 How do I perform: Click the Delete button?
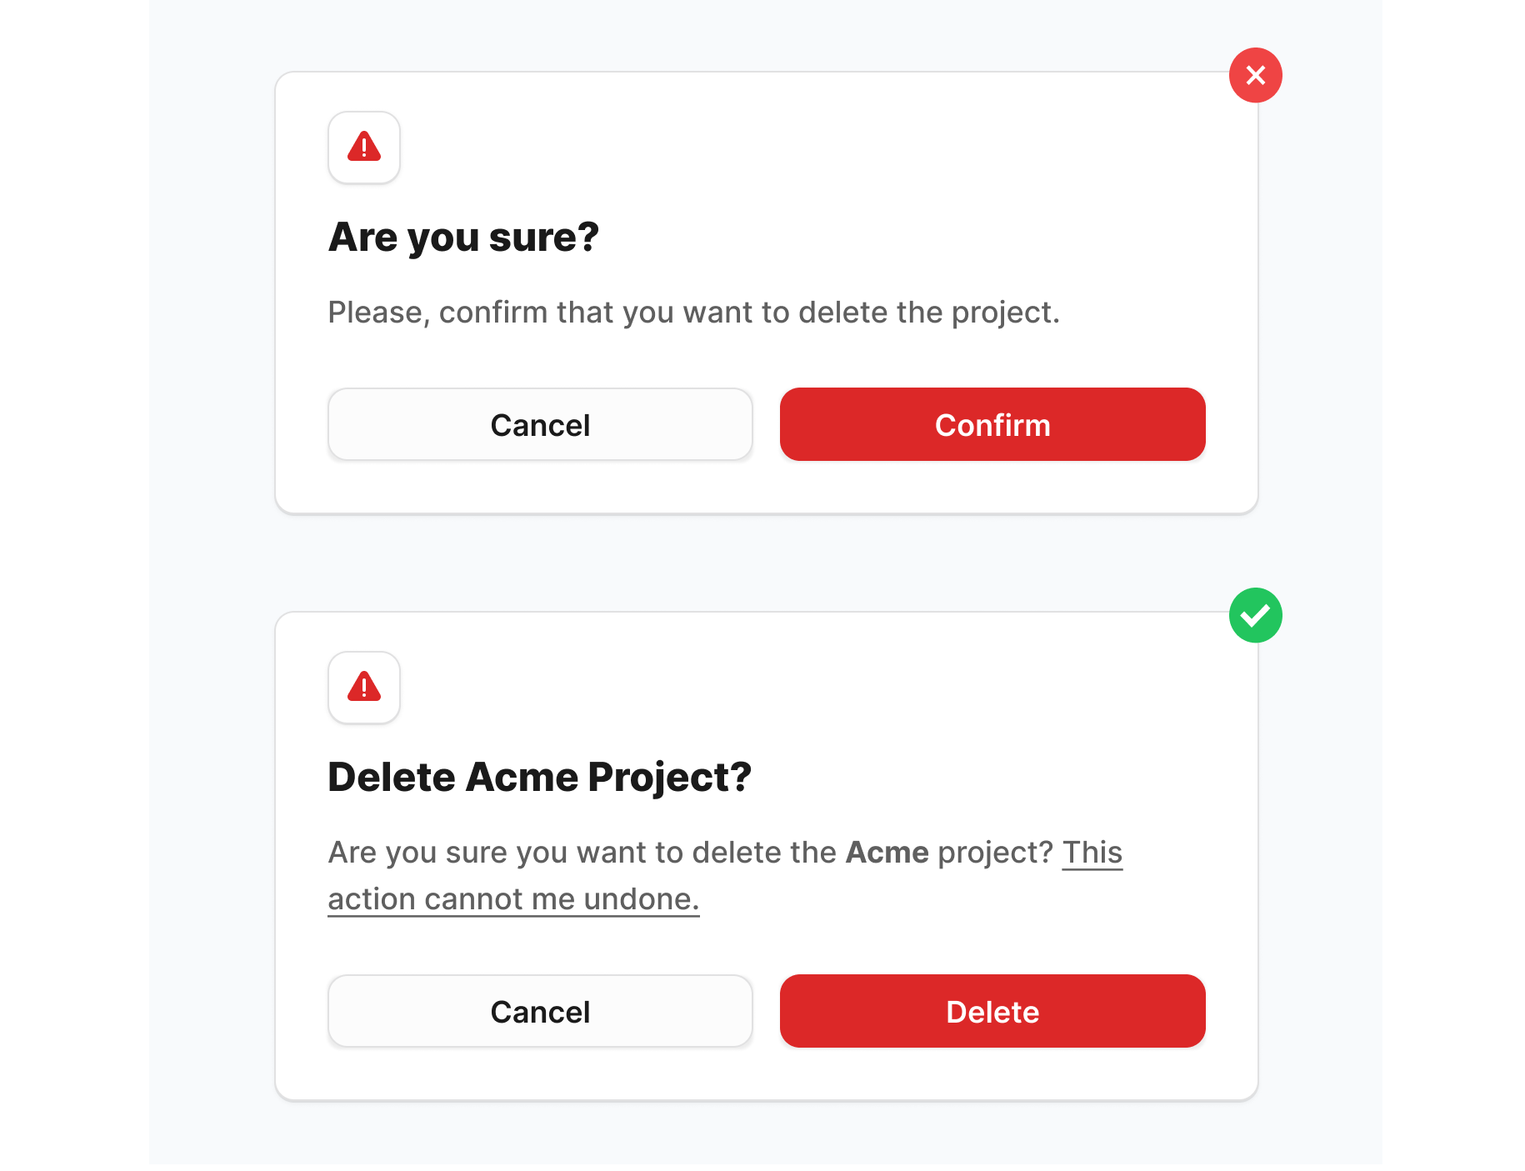click(992, 1011)
